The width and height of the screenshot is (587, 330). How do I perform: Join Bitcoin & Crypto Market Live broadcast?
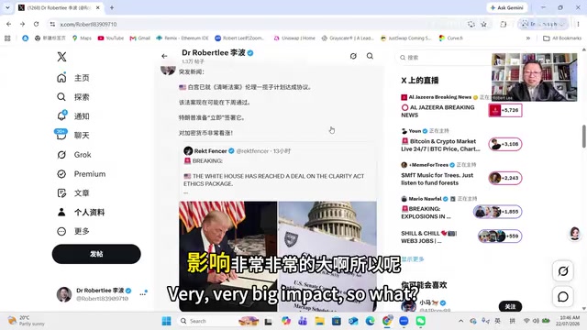505,144
